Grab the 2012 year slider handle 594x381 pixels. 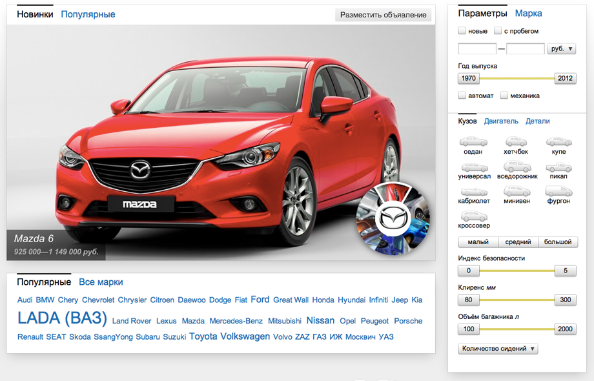click(565, 78)
